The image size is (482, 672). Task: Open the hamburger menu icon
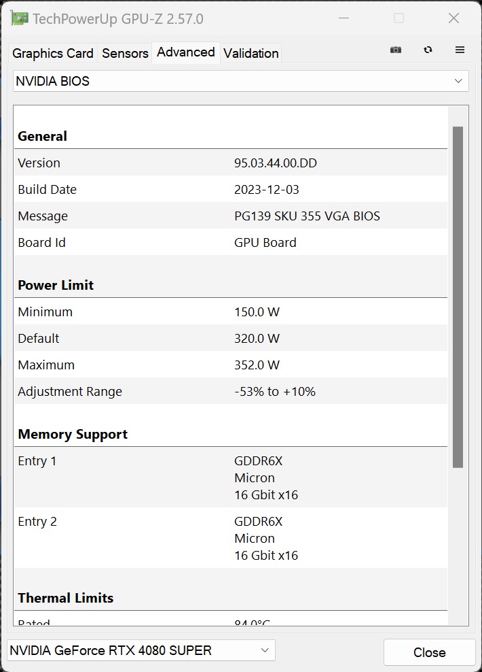point(460,50)
